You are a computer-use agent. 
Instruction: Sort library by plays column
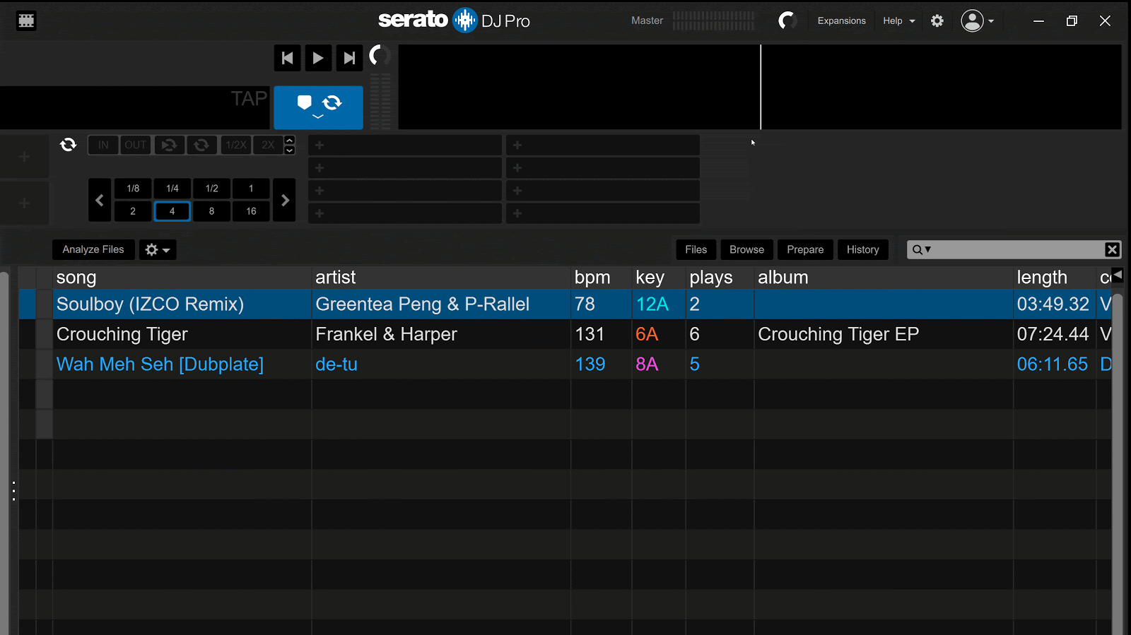click(x=720, y=278)
